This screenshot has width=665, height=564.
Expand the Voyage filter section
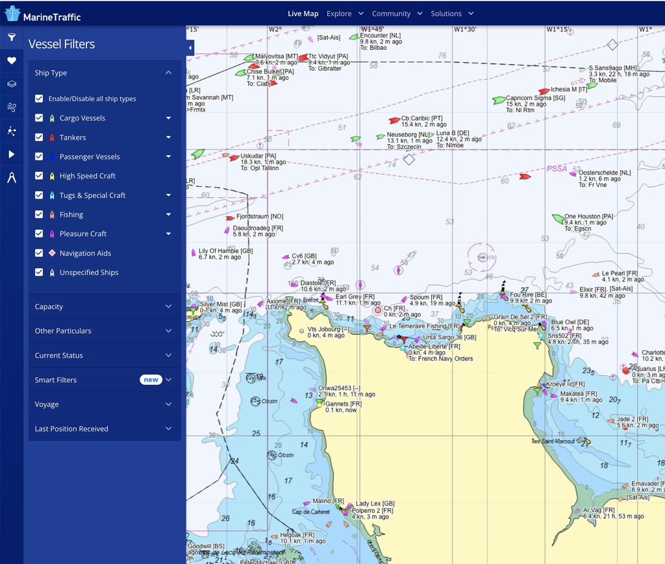point(105,404)
